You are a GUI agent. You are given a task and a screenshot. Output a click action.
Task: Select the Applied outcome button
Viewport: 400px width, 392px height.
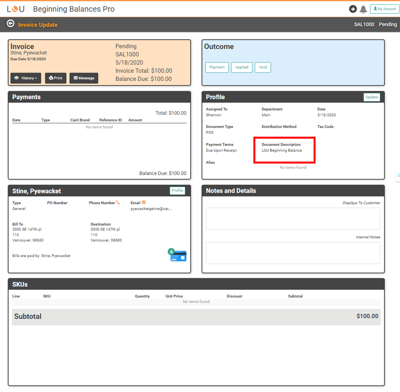point(242,67)
